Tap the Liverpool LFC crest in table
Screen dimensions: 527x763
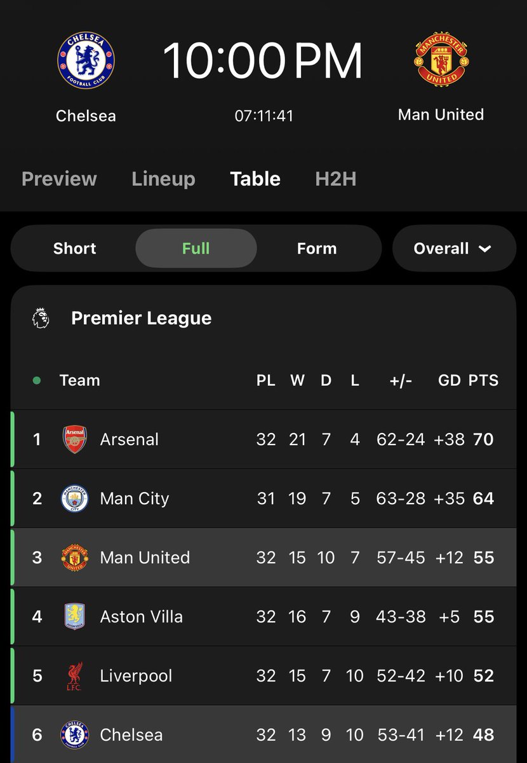click(x=74, y=676)
